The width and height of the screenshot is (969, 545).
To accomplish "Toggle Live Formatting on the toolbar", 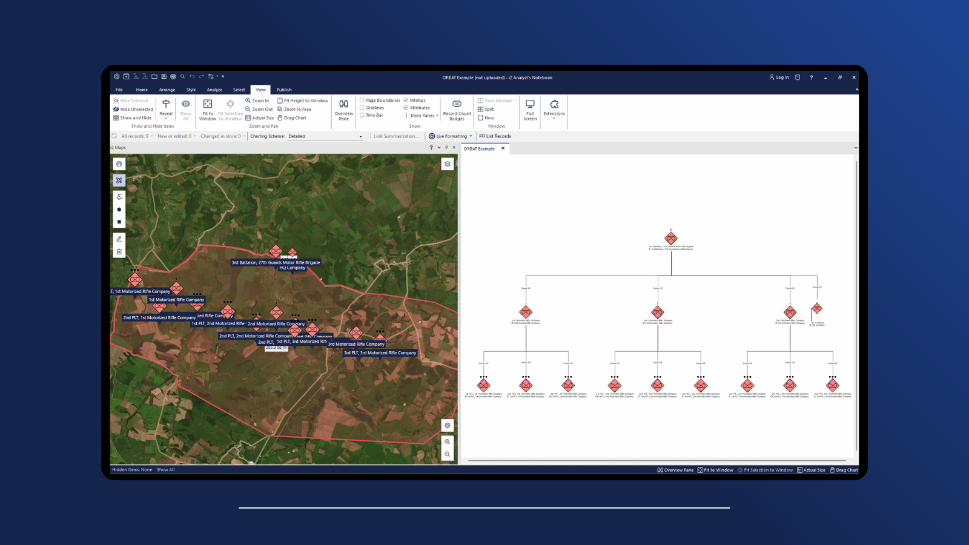I will [x=448, y=136].
